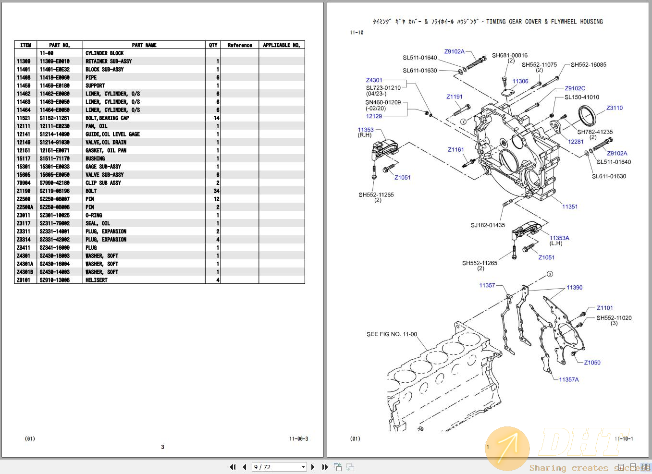Screen dimensions: 652x474
Task: Select the CLIP SUB ASSY entry
Action: tap(103, 183)
